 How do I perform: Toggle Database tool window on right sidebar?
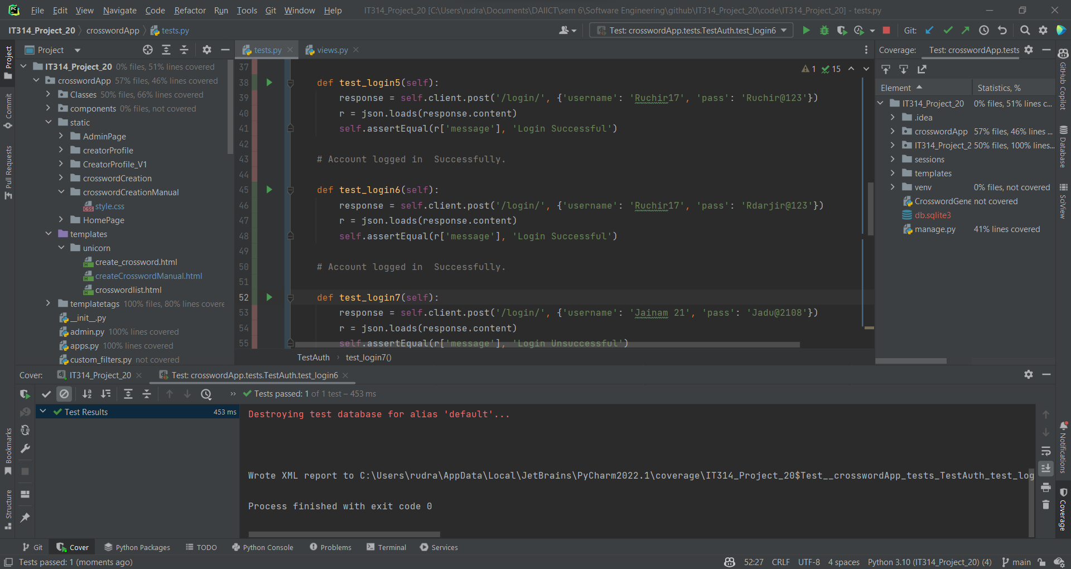[1063, 146]
